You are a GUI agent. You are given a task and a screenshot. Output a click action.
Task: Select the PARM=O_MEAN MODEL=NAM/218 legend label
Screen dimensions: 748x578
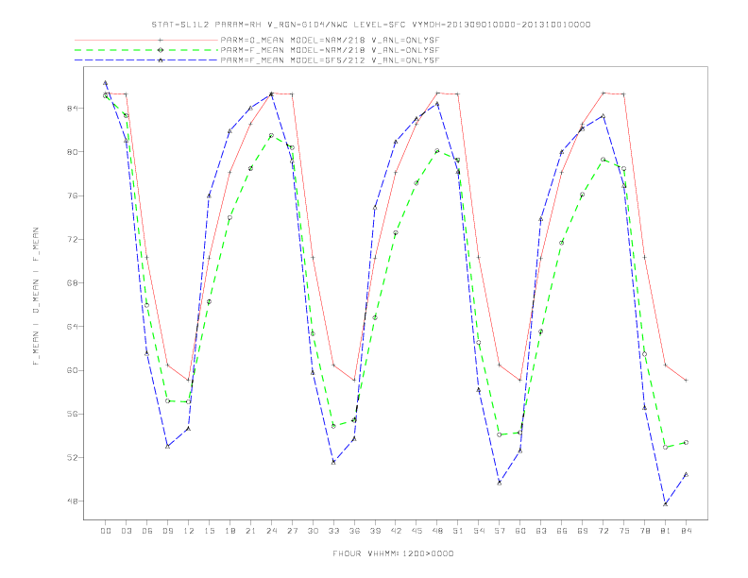point(330,40)
